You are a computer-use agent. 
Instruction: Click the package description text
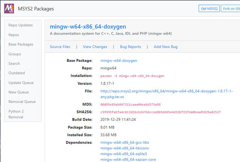(111, 33)
